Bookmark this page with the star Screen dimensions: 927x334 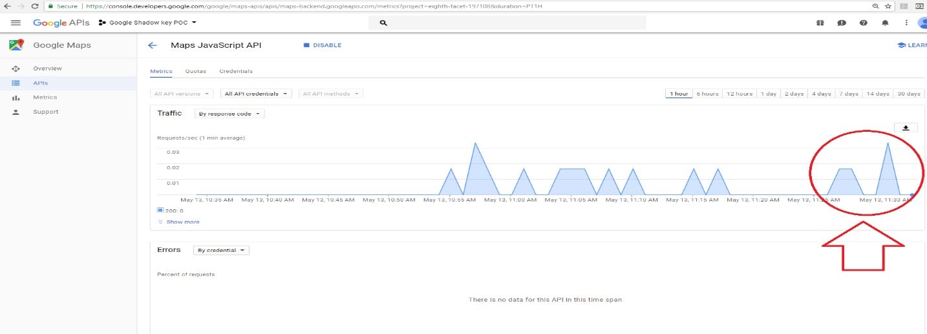(888, 6)
